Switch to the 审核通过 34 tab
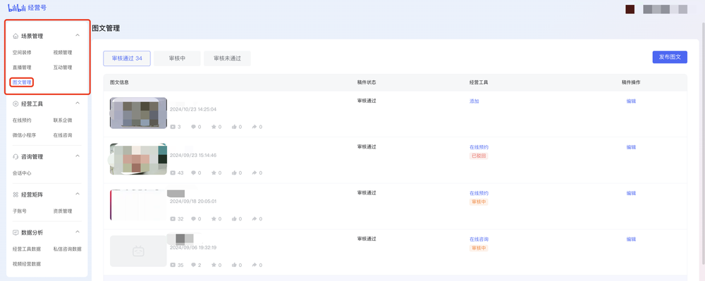705x281 pixels. pos(127,58)
